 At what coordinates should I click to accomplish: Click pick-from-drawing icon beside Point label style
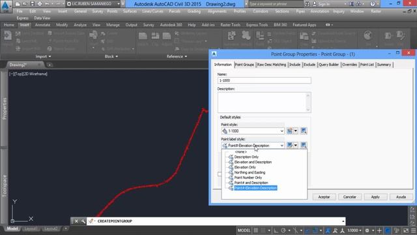[x=304, y=145]
